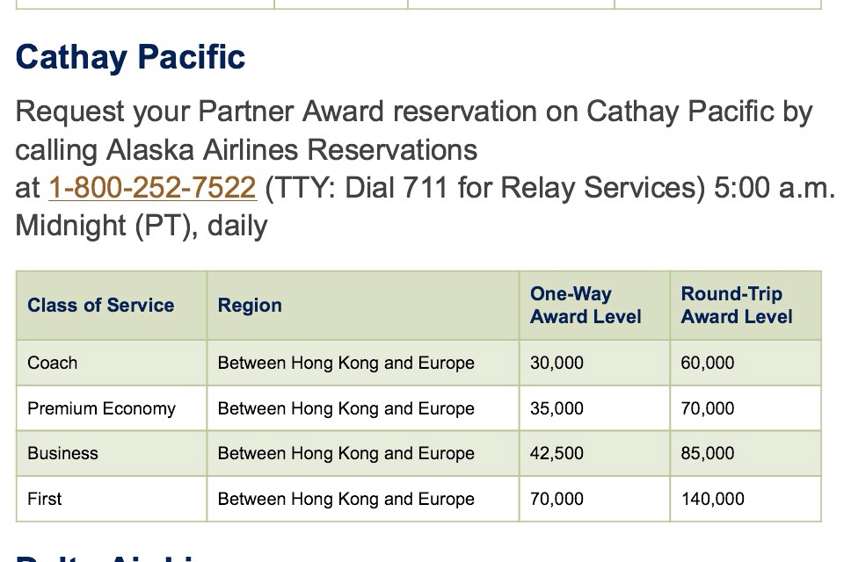Select the Coach class cell
The image size is (844, 562).
(53, 363)
